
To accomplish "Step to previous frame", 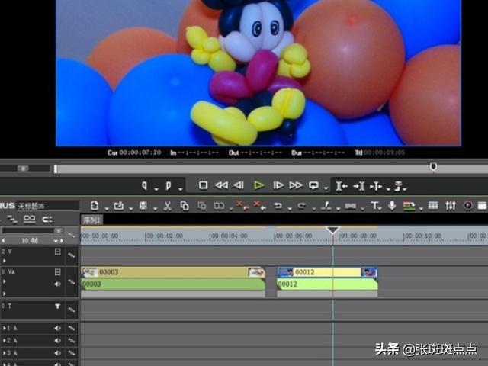I will point(239,185).
